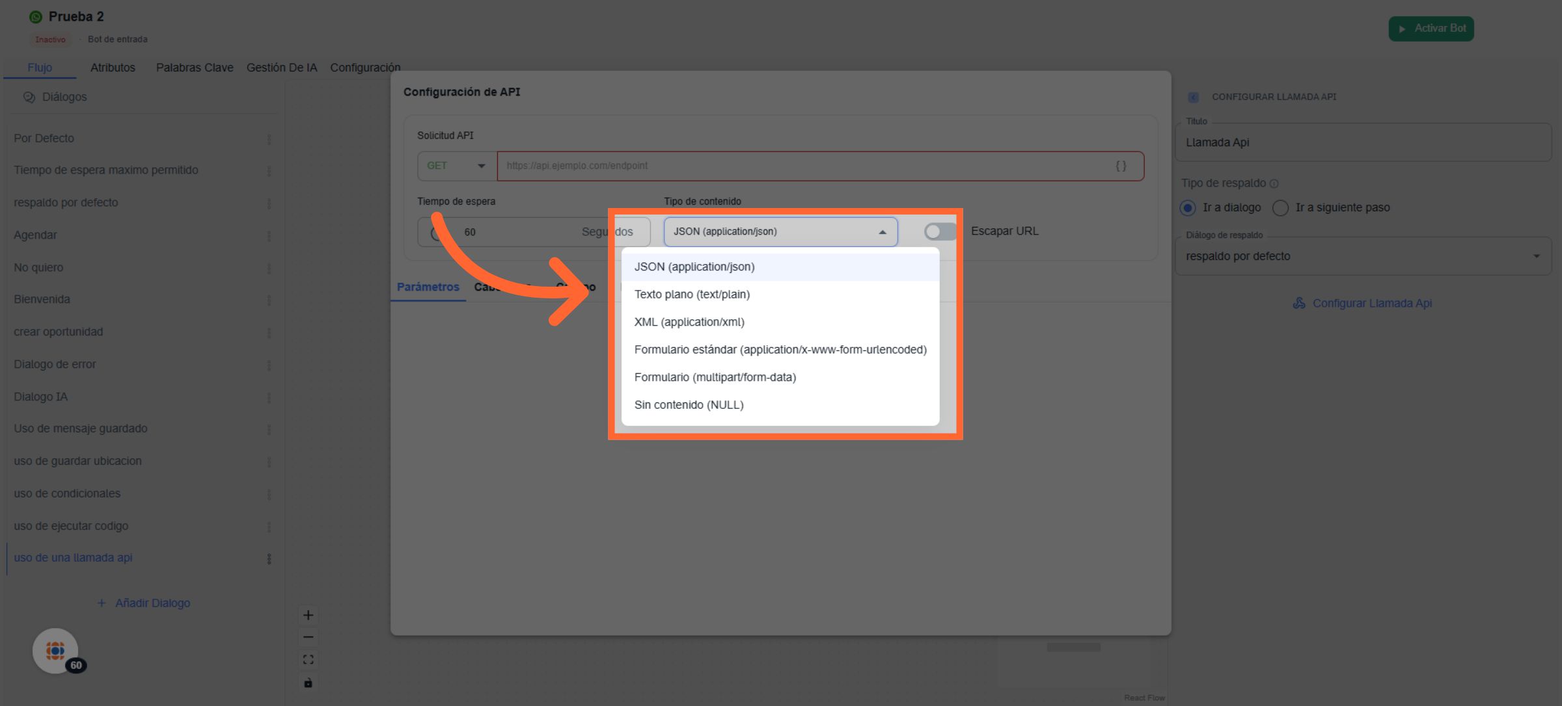
Task: Select the 'Ir a dialogo' radio button
Action: tap(1188, 207)
